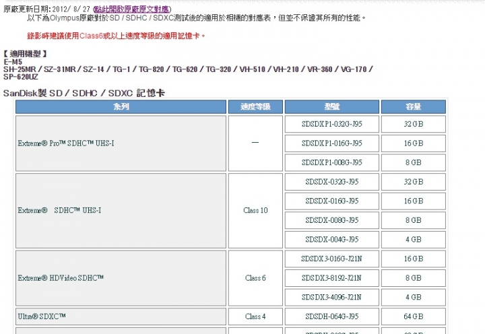This screenshot has height=334, width=485.
Task: Select the Extreme SDHC UHS-I series cell
Action: click(x=121, y=211)
